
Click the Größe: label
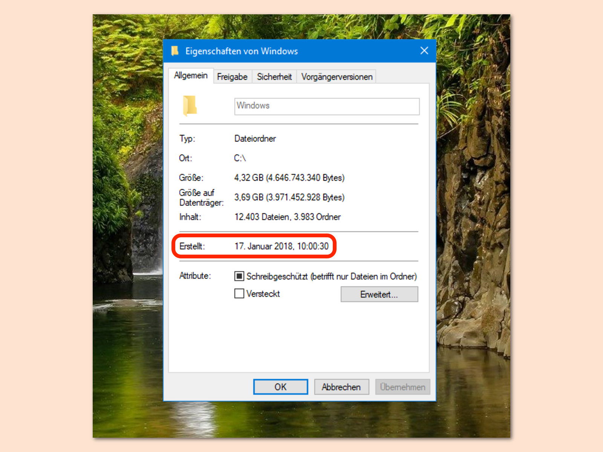(191, 177)
